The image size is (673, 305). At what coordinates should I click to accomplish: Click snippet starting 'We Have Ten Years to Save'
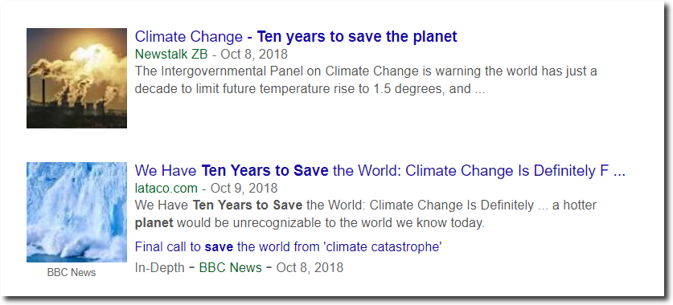[366, 205]
